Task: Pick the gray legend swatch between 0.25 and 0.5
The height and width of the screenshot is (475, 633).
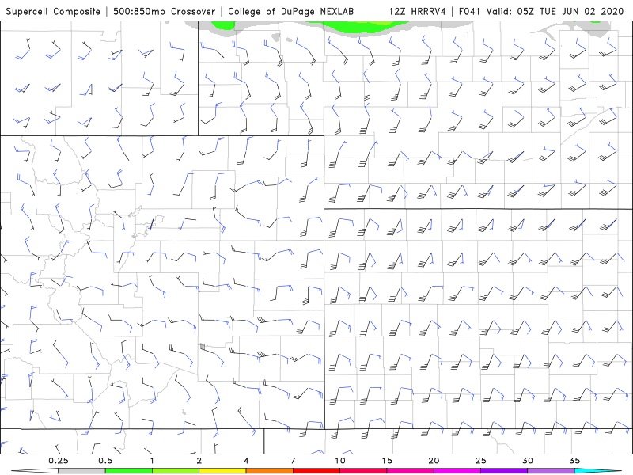Action: 82,471
